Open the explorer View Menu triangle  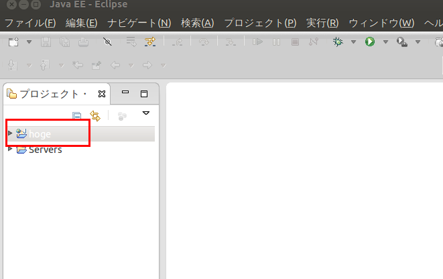146,113
